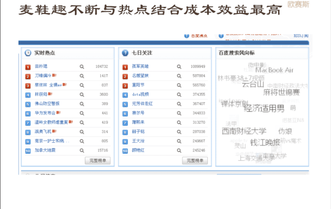This screenshot has height=209, width=331.
Task: Open the 刀锋偏冷 hot topic link
Action: point(43,75)
